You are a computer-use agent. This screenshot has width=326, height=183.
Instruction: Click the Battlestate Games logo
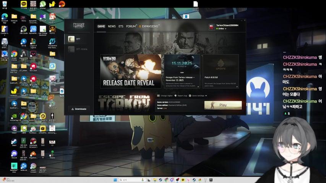(x=79, y=26)
